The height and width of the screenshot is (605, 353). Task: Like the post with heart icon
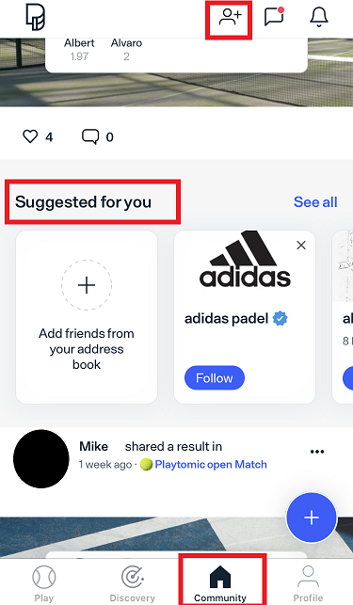tap(30, 136)
